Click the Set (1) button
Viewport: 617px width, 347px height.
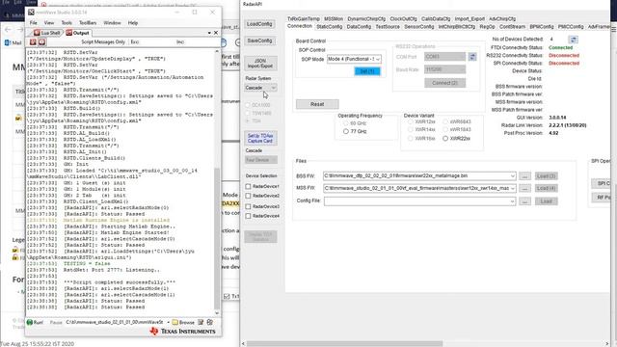click(367, 71)
